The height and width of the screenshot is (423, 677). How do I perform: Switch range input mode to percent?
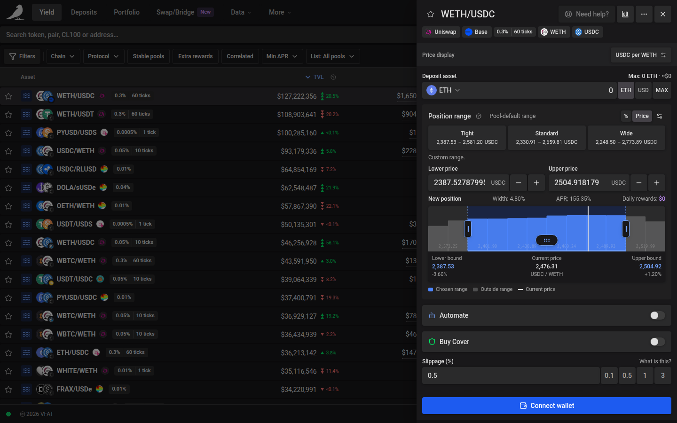[x=626, y=116]
